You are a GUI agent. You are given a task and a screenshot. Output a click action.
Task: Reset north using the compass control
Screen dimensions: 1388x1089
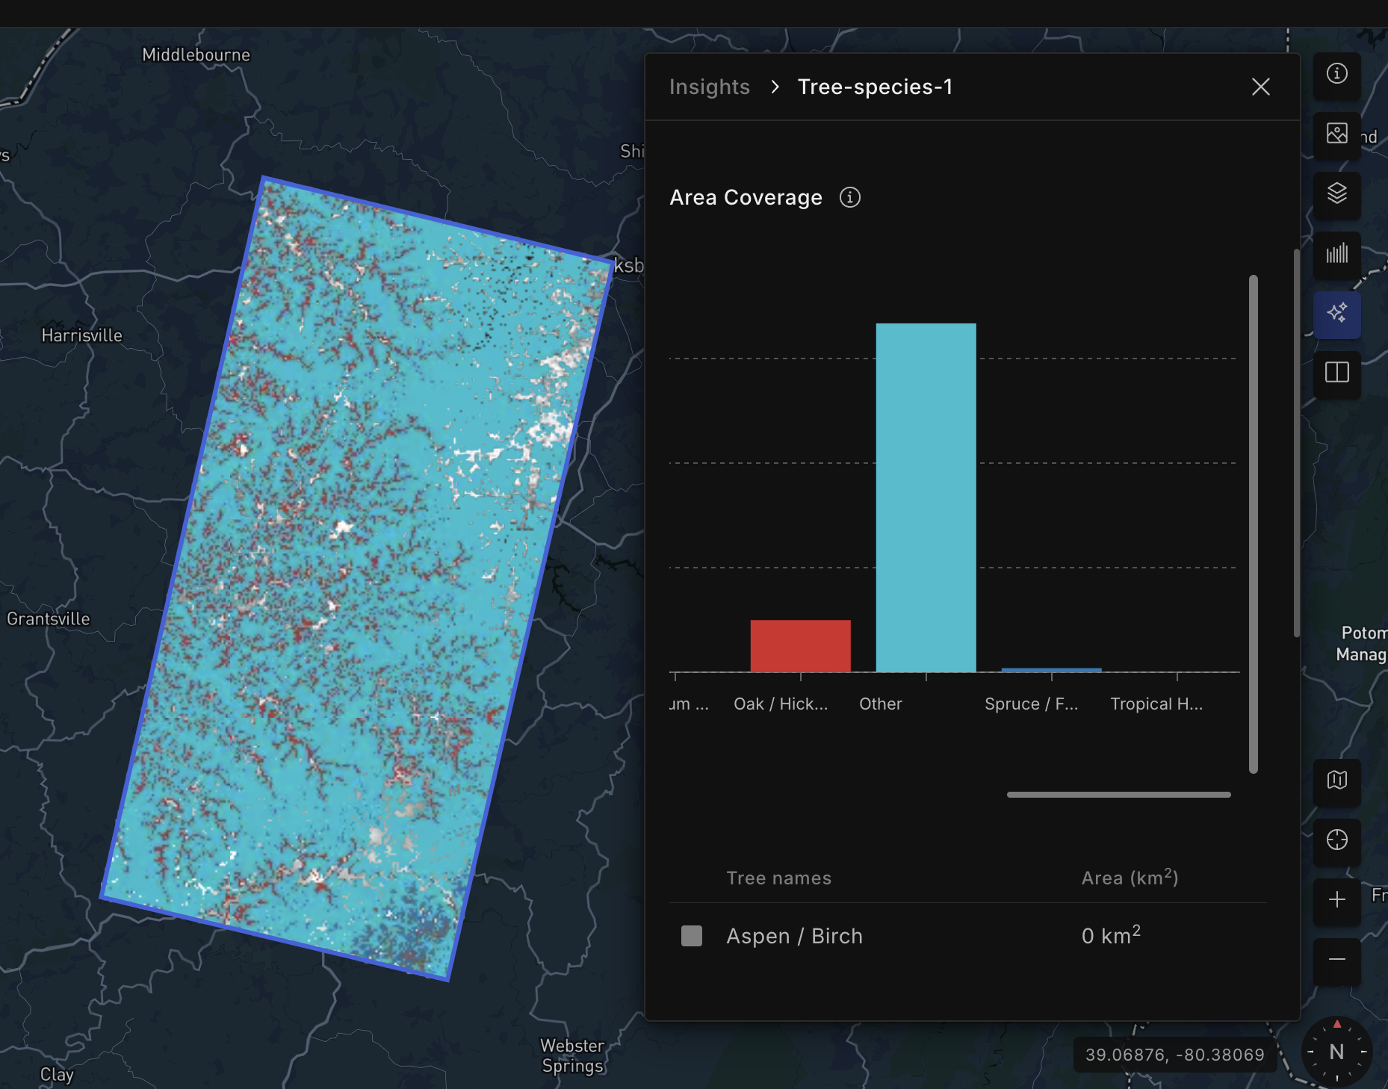point(1336,1052)
